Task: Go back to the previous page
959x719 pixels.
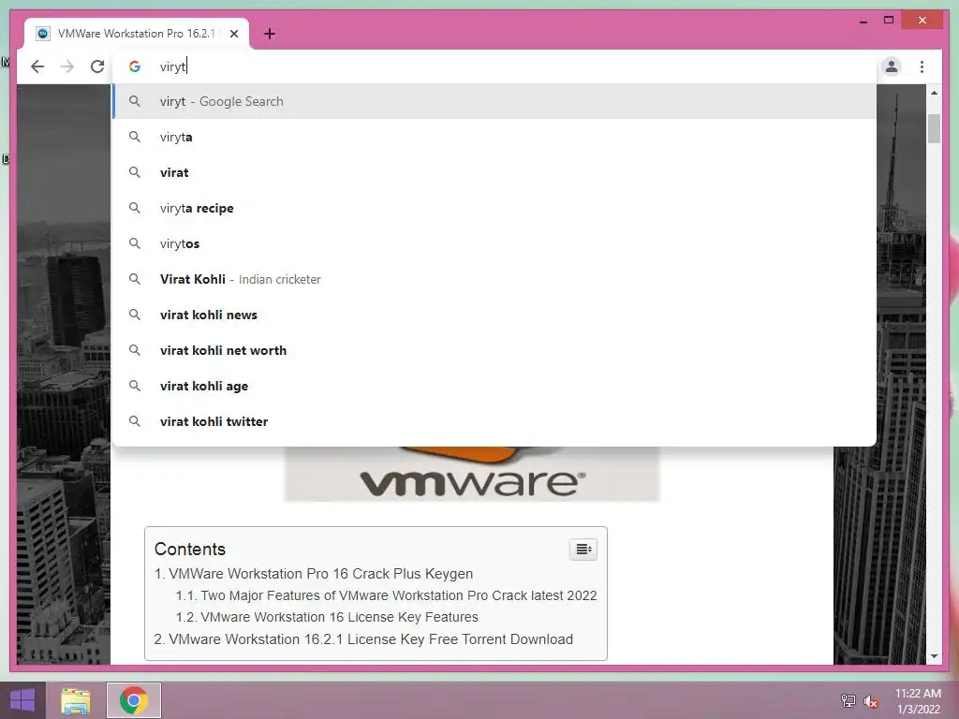Action: (x=37, y=66)
